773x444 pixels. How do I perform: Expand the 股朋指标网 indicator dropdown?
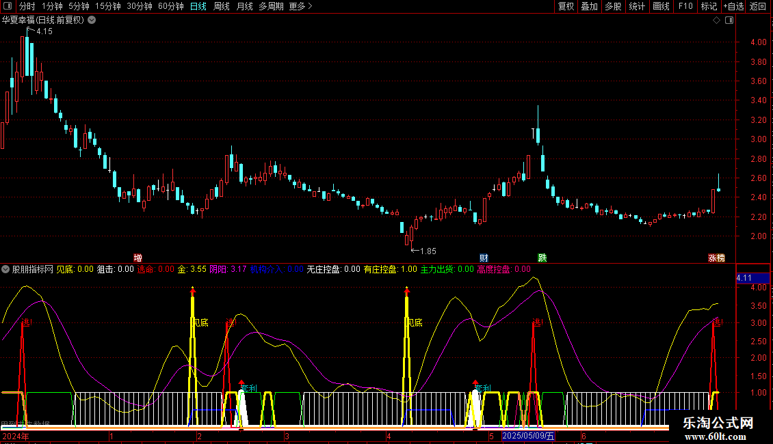coord(6,269)
